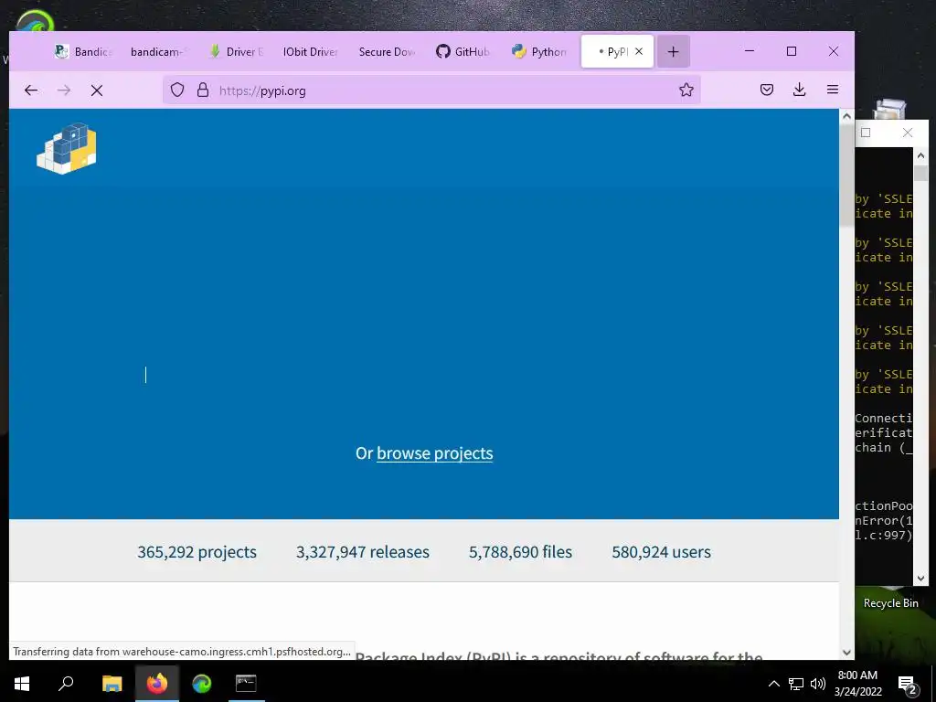Open the tracking protection shield icon
936x702 pixels.
click(x=177, y=90)
